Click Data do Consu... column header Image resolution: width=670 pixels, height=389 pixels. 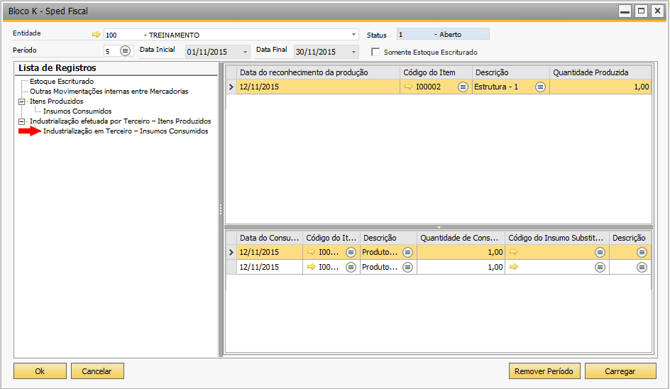pos(270,238)
